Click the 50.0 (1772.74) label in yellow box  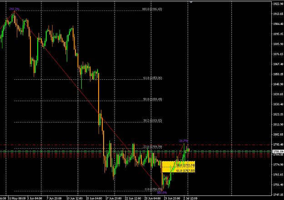185,165
